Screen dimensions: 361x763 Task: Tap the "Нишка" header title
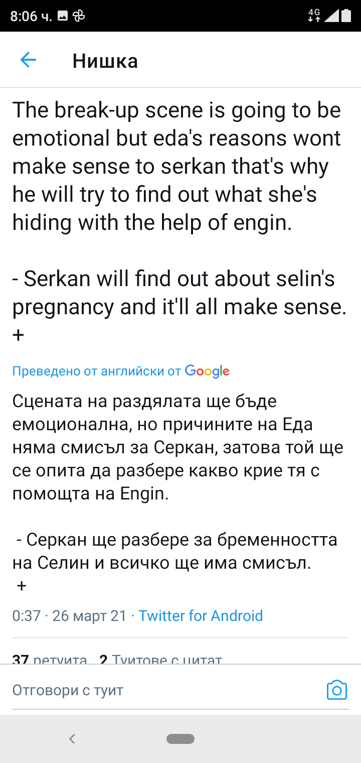coord(105,61)
